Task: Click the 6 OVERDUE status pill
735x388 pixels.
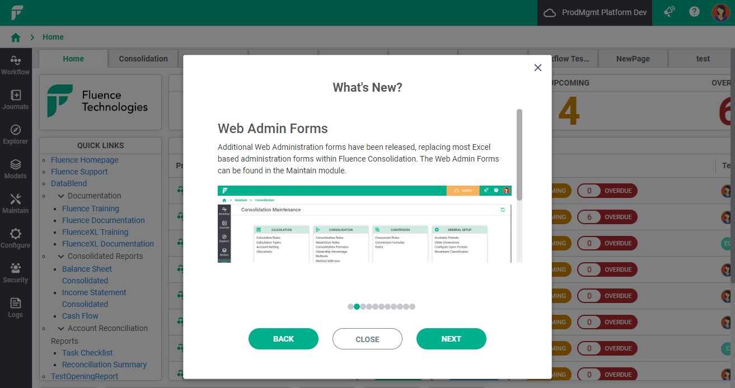Action: pyautogui.click(x=607, y=217)
